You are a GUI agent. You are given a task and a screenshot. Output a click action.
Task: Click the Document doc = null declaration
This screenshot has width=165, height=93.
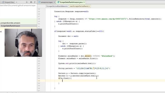point(68,36)
